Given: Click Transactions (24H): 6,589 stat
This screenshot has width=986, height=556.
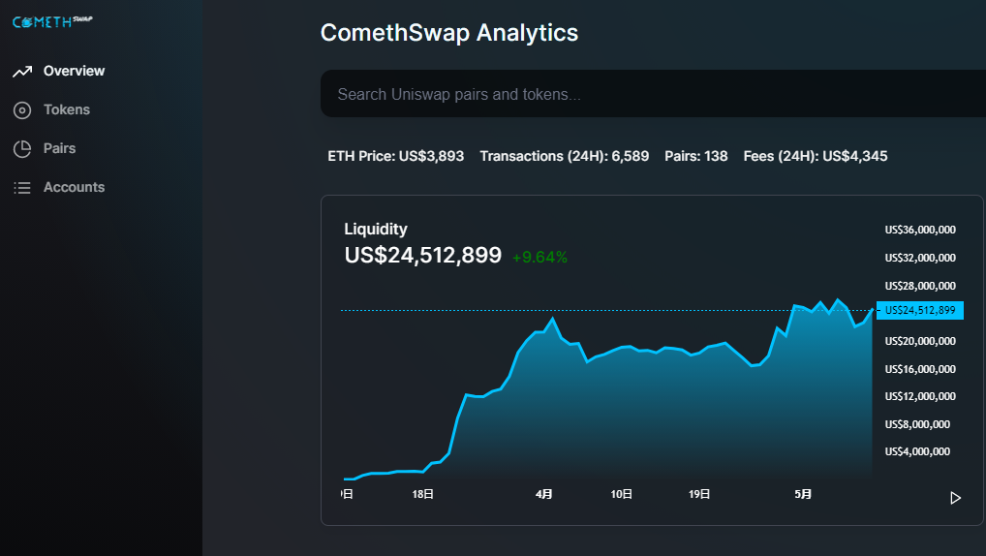Looking at the screenshot, I should coord(564,156).
